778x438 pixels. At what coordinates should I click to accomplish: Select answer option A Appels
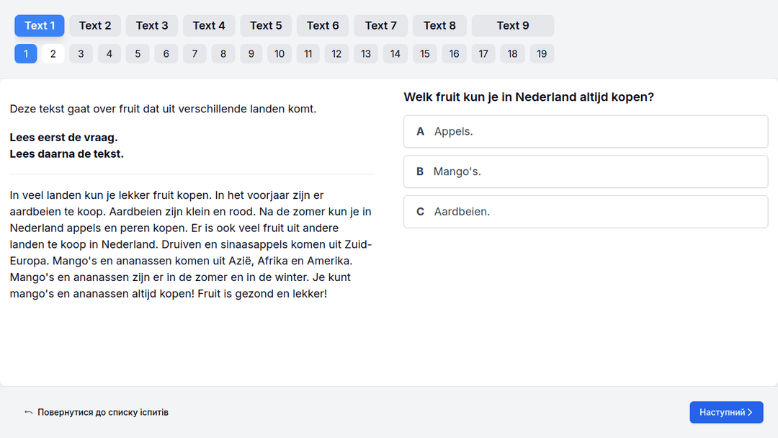tap(585, 131)
